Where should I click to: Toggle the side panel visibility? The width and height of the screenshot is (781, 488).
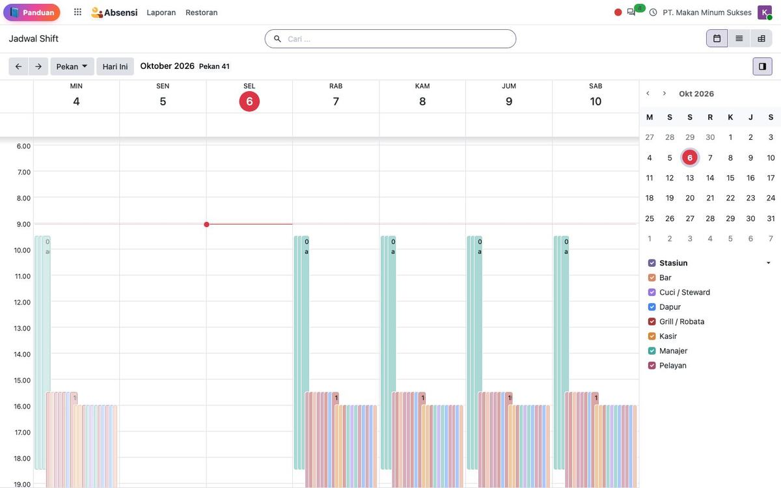tap(763, 66)
